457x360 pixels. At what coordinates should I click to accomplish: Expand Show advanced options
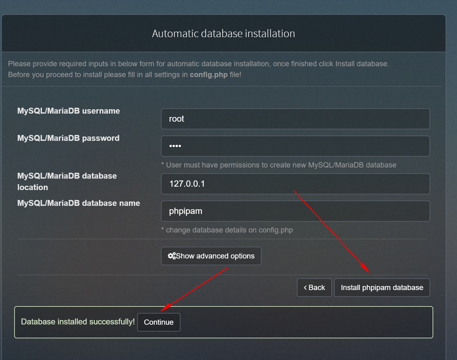(211, 256)
